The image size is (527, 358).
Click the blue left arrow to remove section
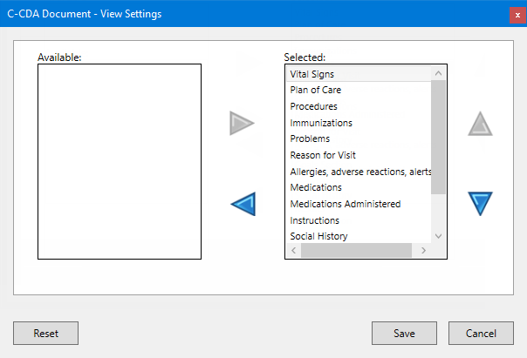click(243, 205)
